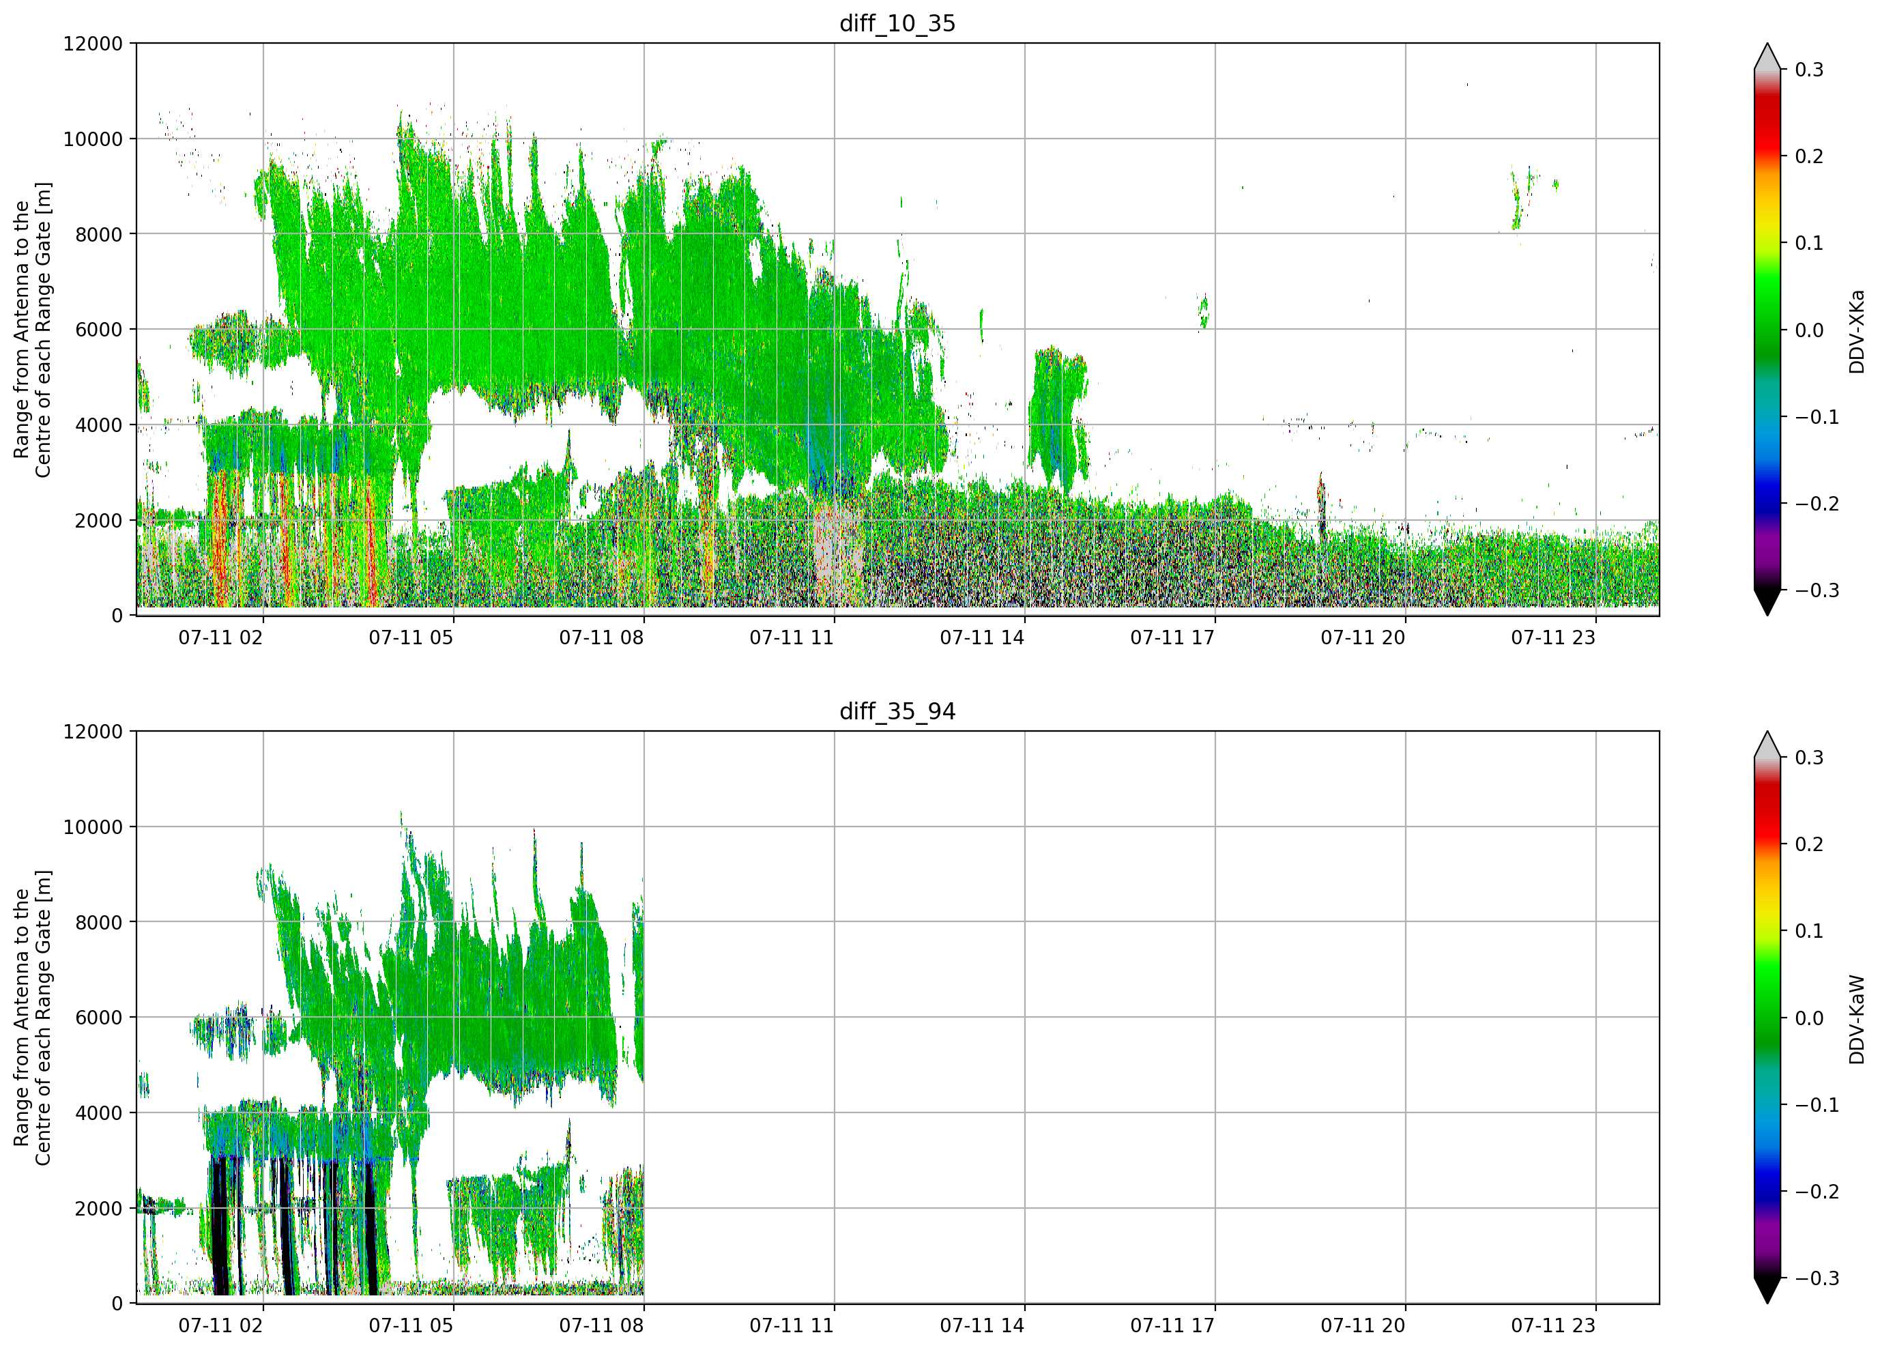This screenshot has width=1880, height=1350.
Task: Click the 6000 tick label on diff_10_35
Action: (99, 330)
